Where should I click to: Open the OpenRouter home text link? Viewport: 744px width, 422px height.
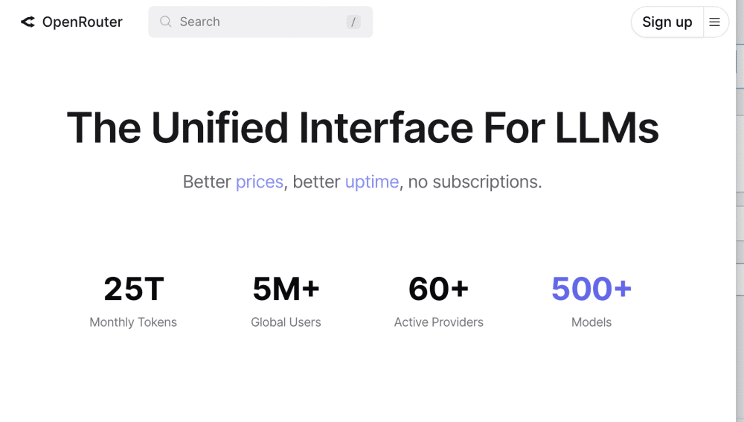pyautogui.click(x=82, y=22)
